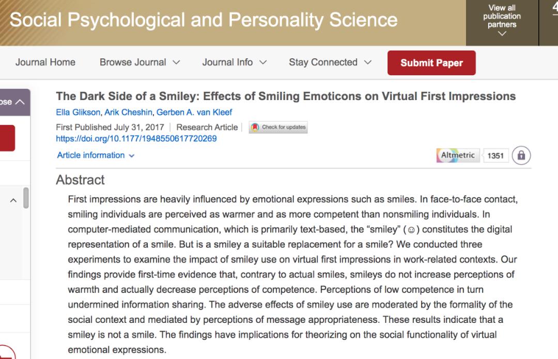The height and width of the screenshot is (359, 558).
Task: Open author Ella Glikson's link
Action: pyautogui.click(x=78, y=112)
